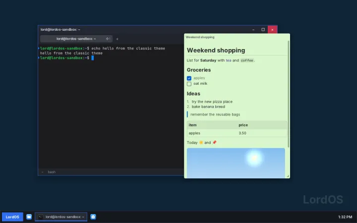Select the lord@lordos-sandbox terminal tab

click(76, 39)
